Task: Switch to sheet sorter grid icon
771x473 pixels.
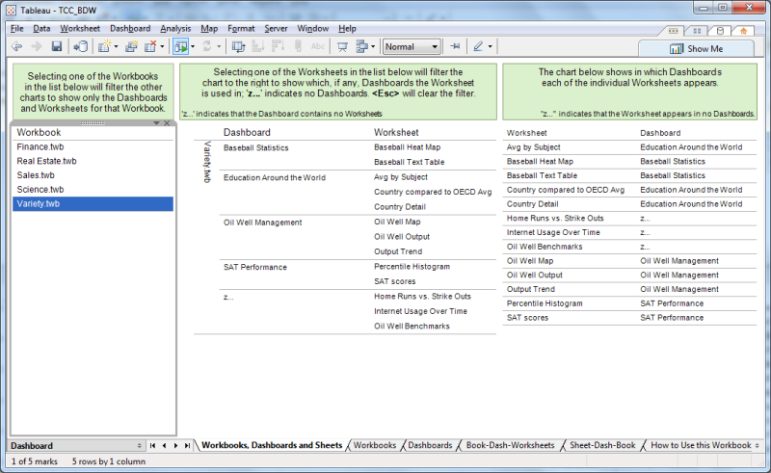Action: click(697, 31)
